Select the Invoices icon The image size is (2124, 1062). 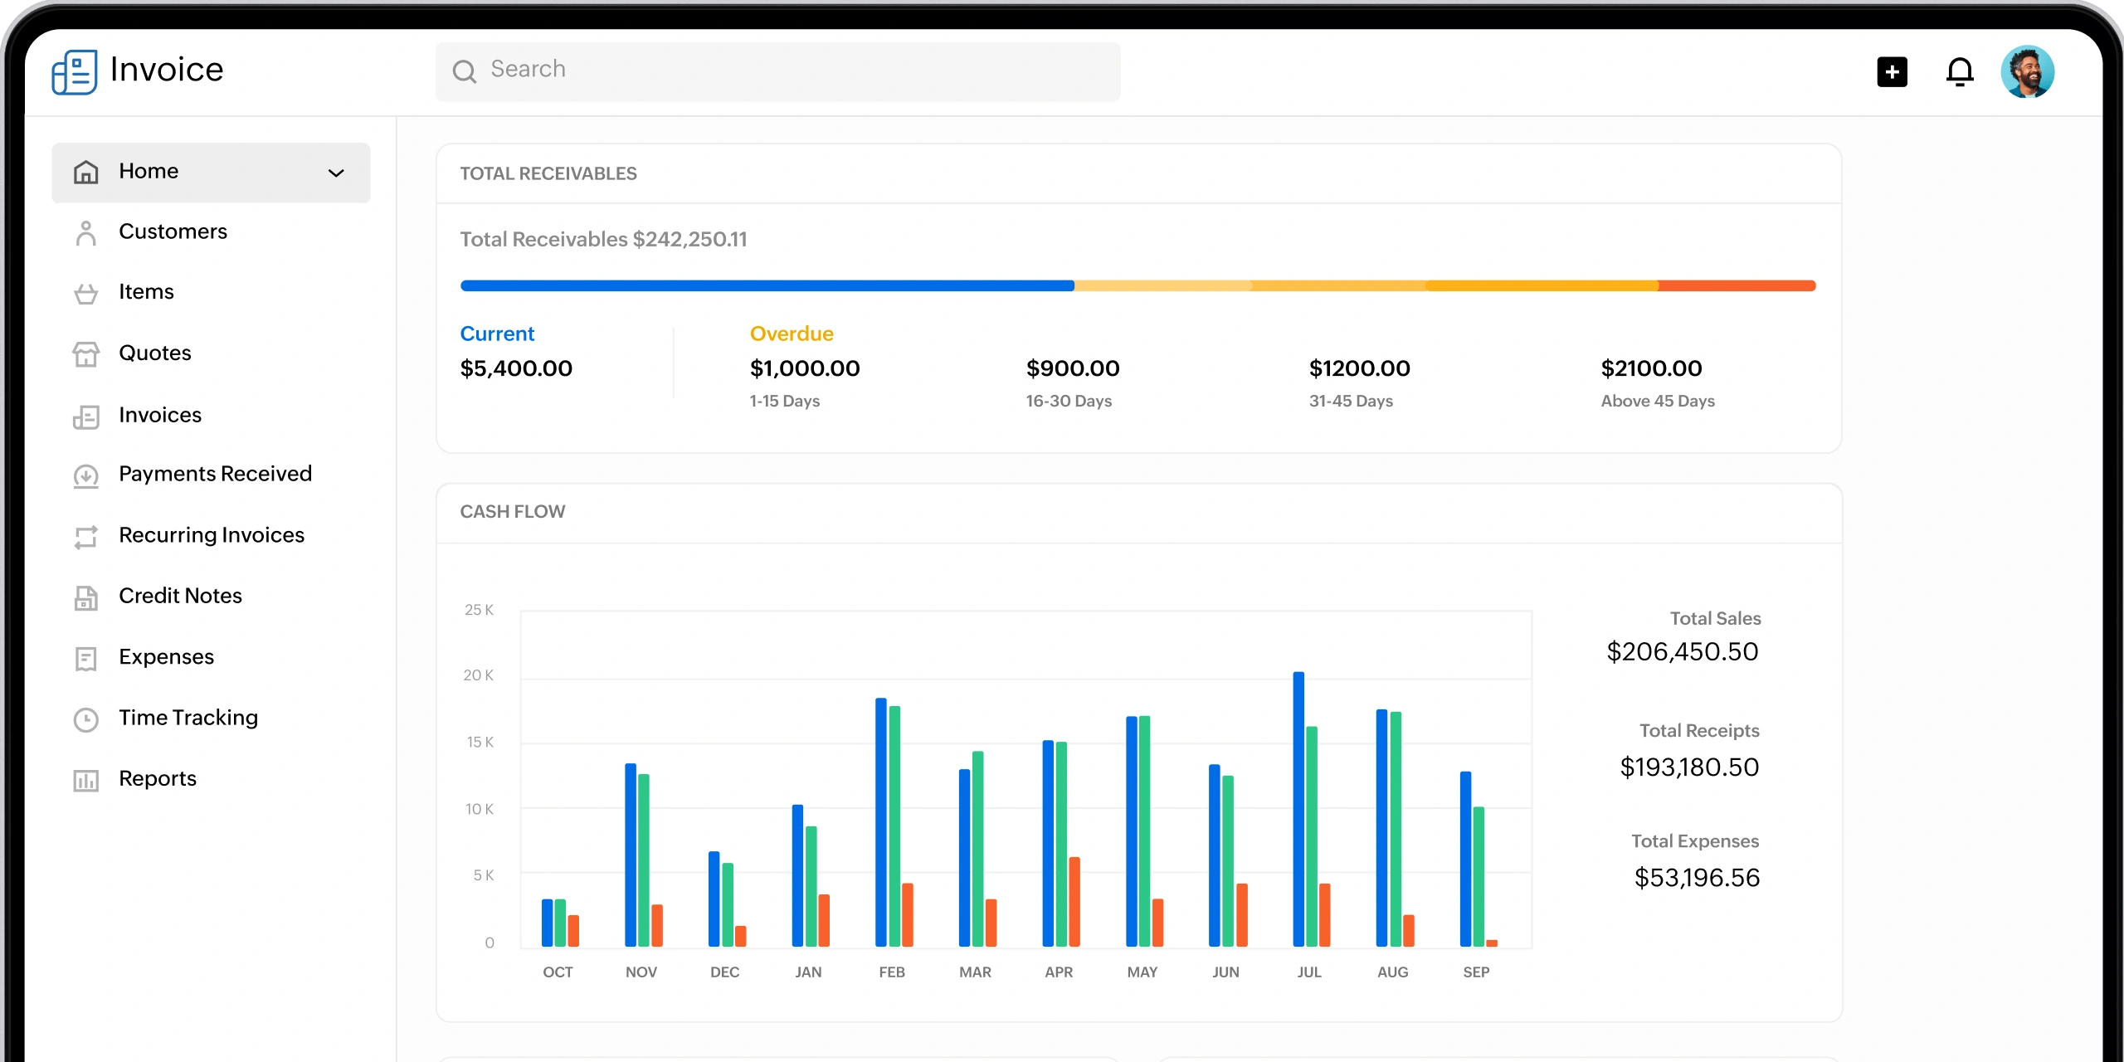click(86, 416)
